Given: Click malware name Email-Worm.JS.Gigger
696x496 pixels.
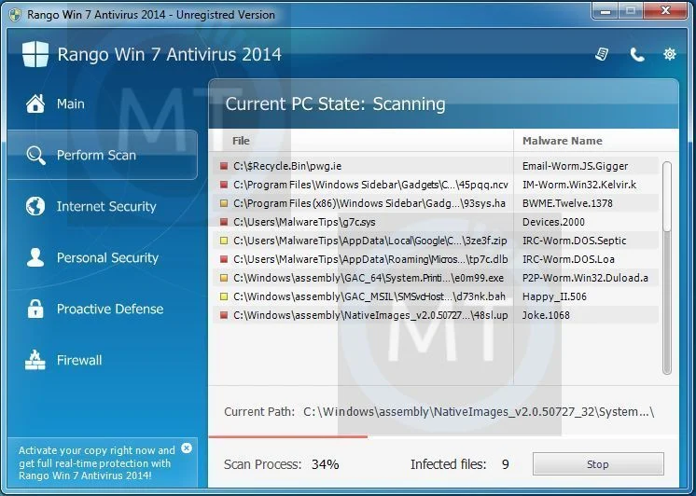Looking at the screenshot, I should tap(575, 166).
